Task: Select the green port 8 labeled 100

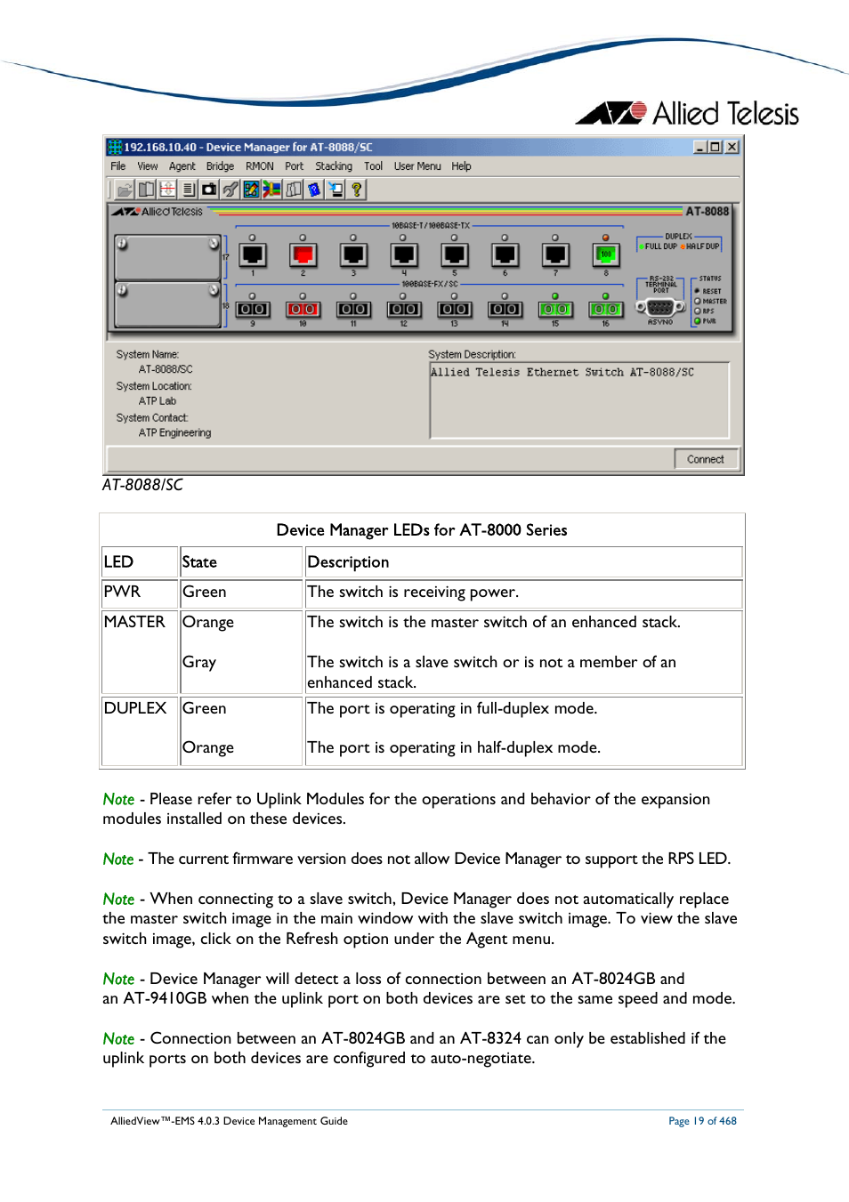Action: 606,255
